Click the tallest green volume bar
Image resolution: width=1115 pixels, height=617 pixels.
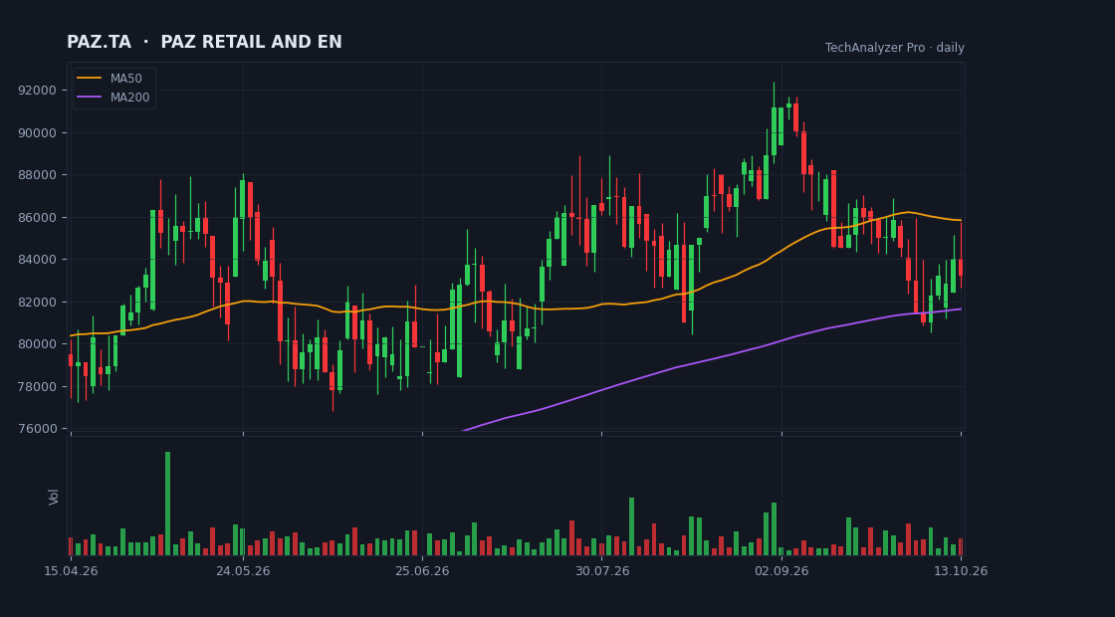pos(168,504)
